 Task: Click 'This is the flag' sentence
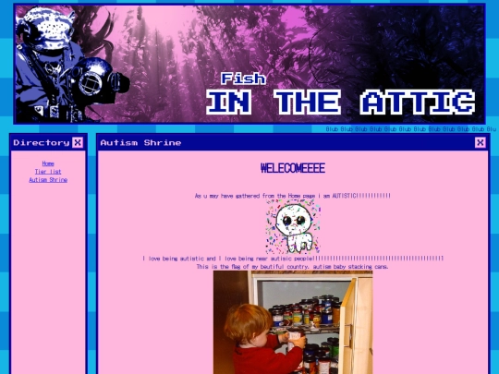coord(292,267)
